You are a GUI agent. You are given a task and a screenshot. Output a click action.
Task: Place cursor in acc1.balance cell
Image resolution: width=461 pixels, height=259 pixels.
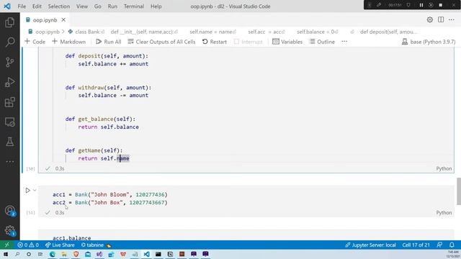click(x=72, y=238)
